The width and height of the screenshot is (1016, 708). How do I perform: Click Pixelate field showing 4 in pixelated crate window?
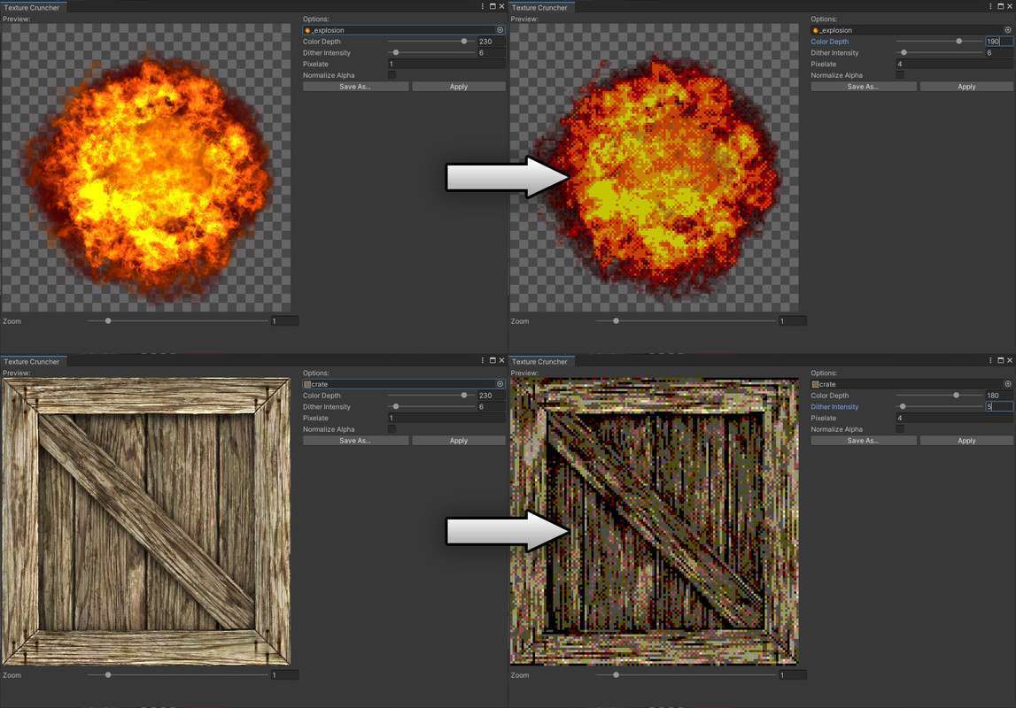pos(955,418)
